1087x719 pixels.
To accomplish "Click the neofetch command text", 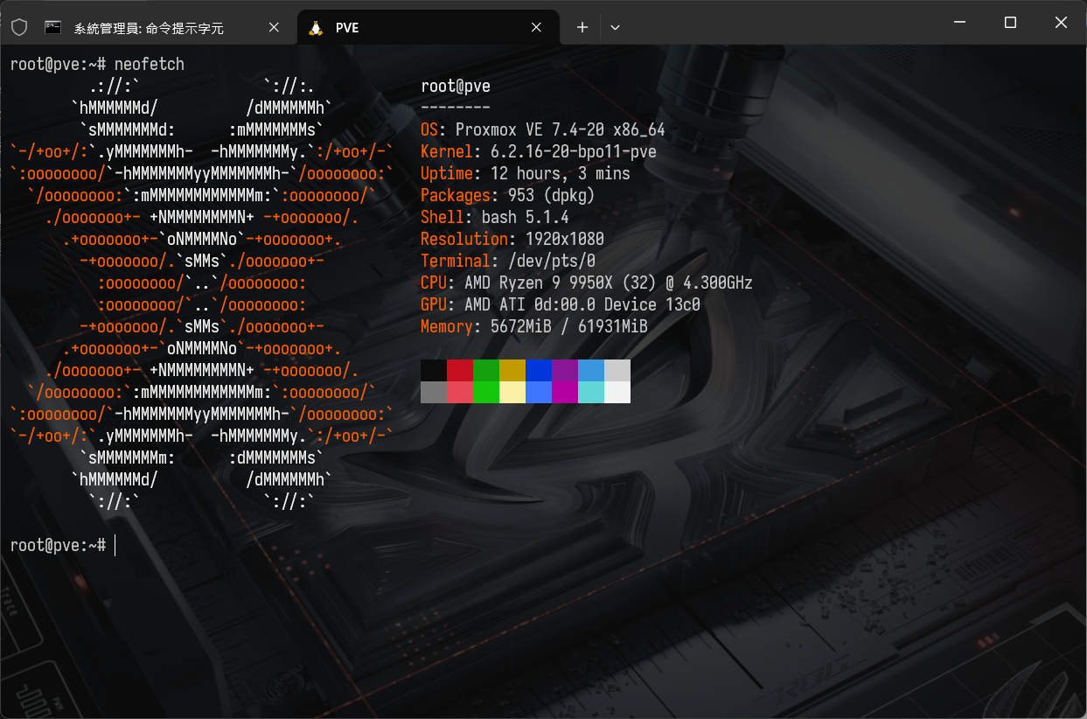I will click(149, 64).
